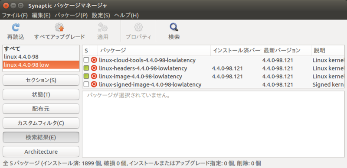347x168 pixels.
Task: Sort by 最新バージョン column header
Action: (286, 50)
